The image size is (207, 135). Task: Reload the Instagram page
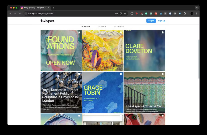pyautogui.click(x=20, y=14)
